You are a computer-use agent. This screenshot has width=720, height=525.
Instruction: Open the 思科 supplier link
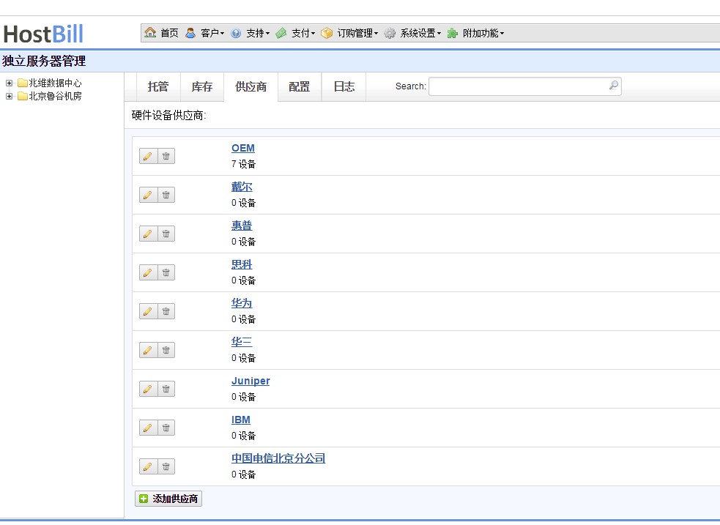pyautogui.click(x=242, y=264)
